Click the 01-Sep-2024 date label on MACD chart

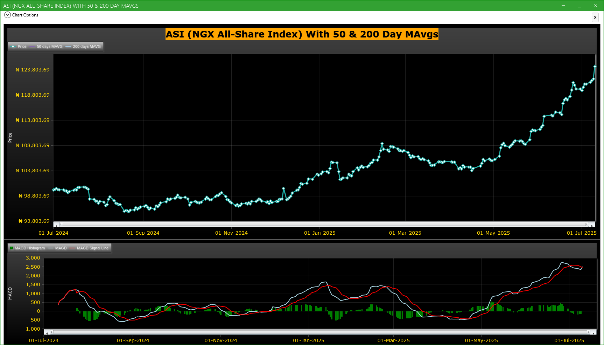pyautogui.click(x=133, y=340)
